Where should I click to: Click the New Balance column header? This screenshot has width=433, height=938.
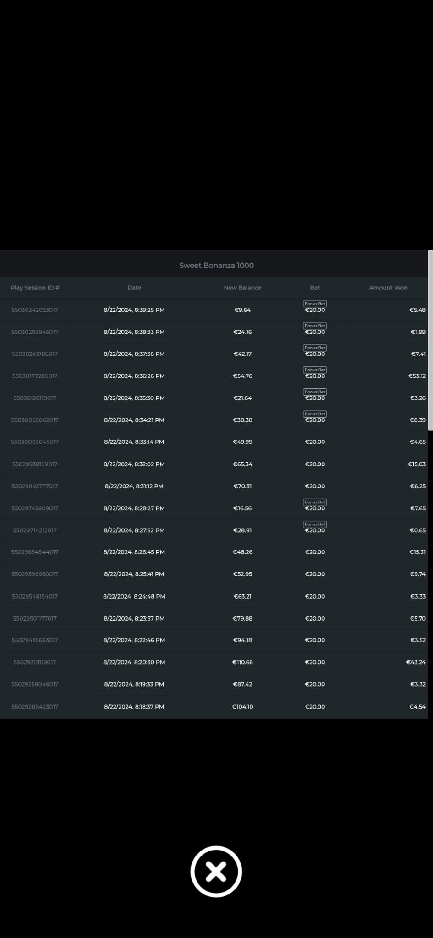(242, 288)
